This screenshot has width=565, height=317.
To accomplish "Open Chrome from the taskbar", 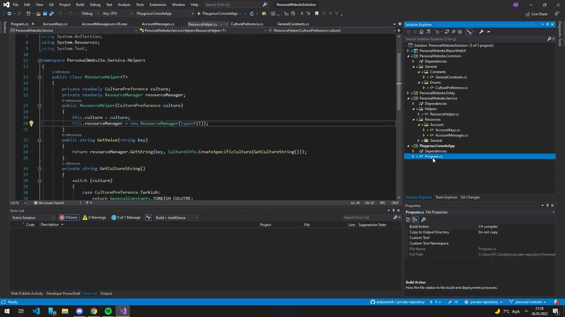I will click(x=94, y=311).
